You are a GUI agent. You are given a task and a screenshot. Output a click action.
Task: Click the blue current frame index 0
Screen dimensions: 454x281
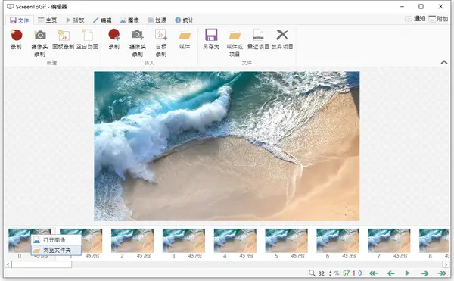pos(359,273)
